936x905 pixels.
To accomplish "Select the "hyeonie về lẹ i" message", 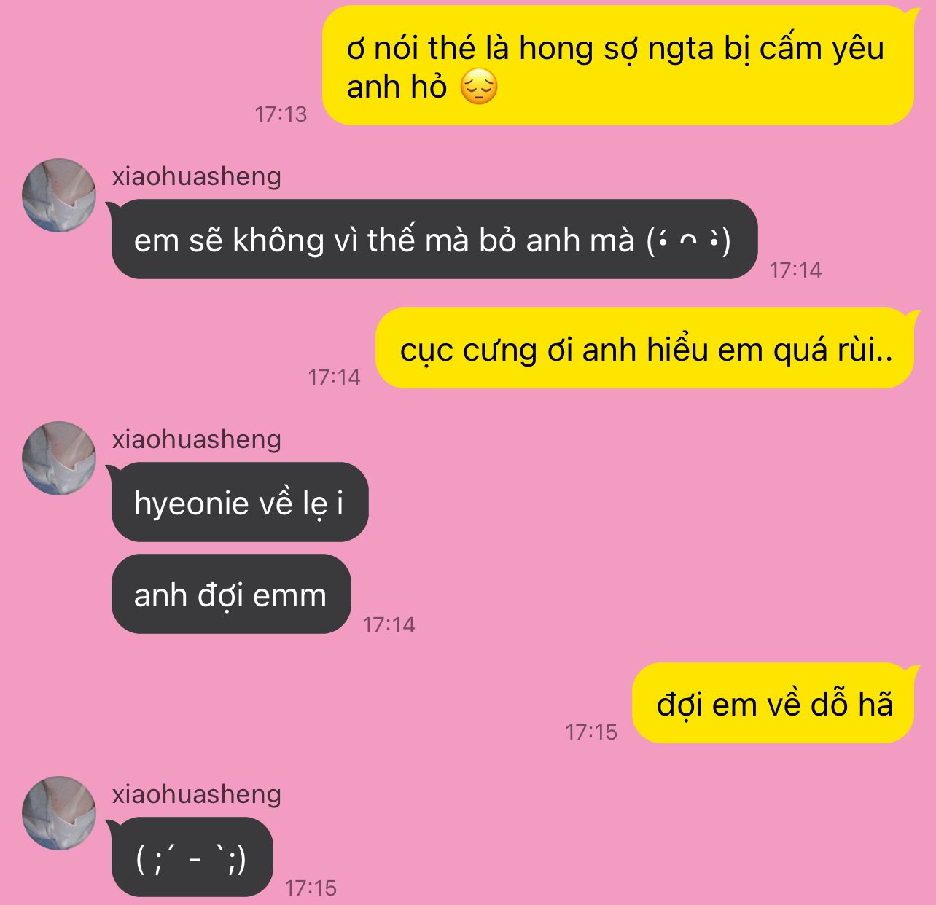I will 240,502.
